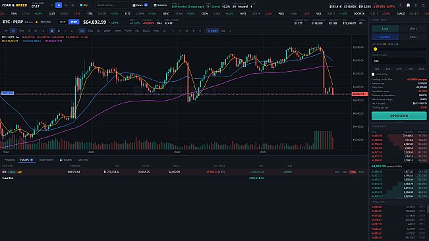This screenshot has height=241, width=429.
Task: Set margin to 10% preset
Action: click(377, 69)
